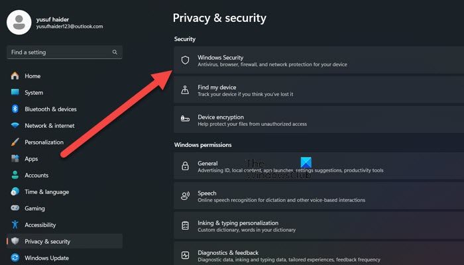This screenshot has width=464, height=265.
Task: Open Device encryption option
Action: click(318, 121)
